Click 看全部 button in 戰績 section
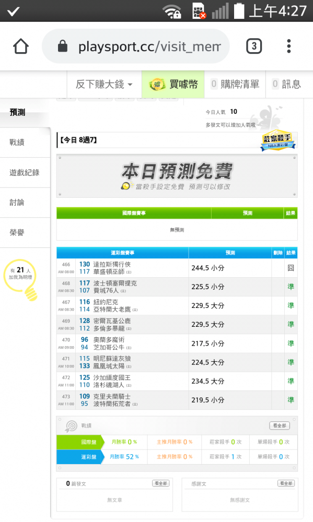 (280, 425)
